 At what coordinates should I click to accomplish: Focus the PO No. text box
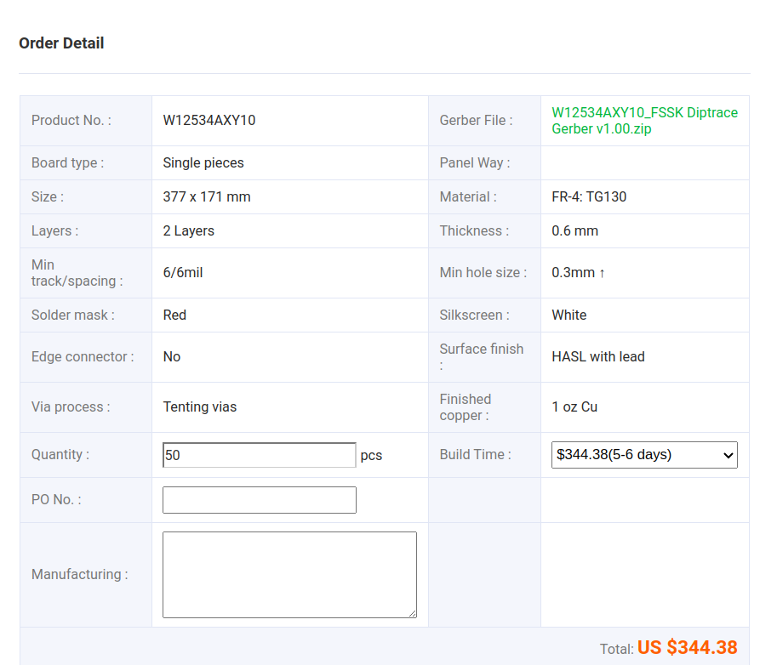259,500
